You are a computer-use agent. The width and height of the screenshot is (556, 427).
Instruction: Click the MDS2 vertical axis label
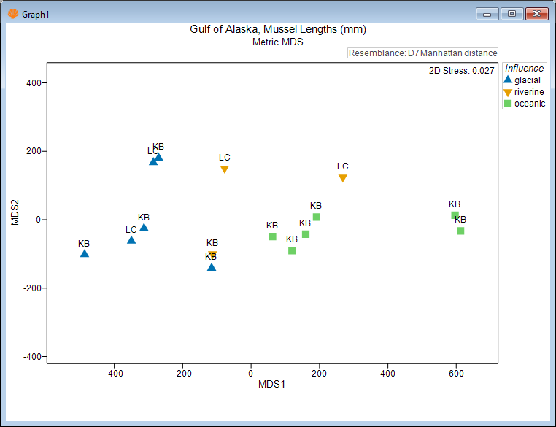pyautogui.click(x=15, y=212)
